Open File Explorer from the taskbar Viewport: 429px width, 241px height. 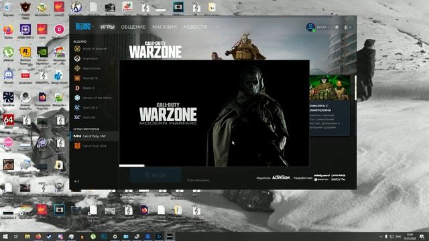(x=27, y=236)
